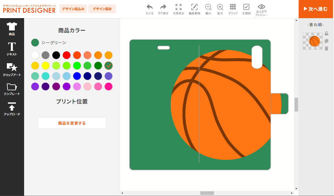Toggle the 編集領域 edit area icon

click(x=194, y=9)
